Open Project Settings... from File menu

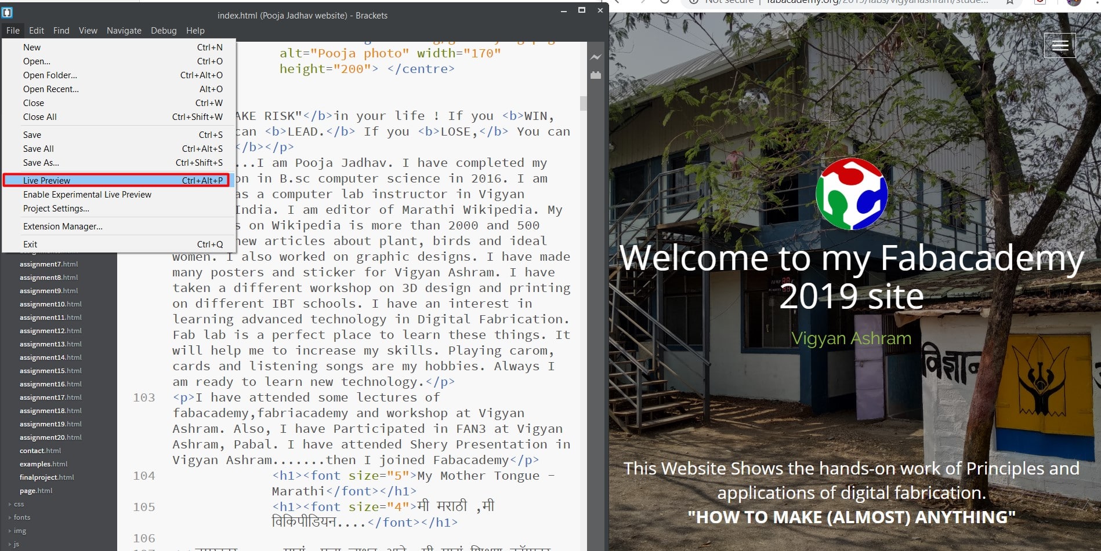pyautogui.click(x=119, y=209)
